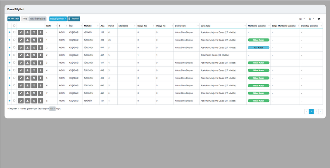Delete the KDN 4 row using its trash icon

(40, 70)
